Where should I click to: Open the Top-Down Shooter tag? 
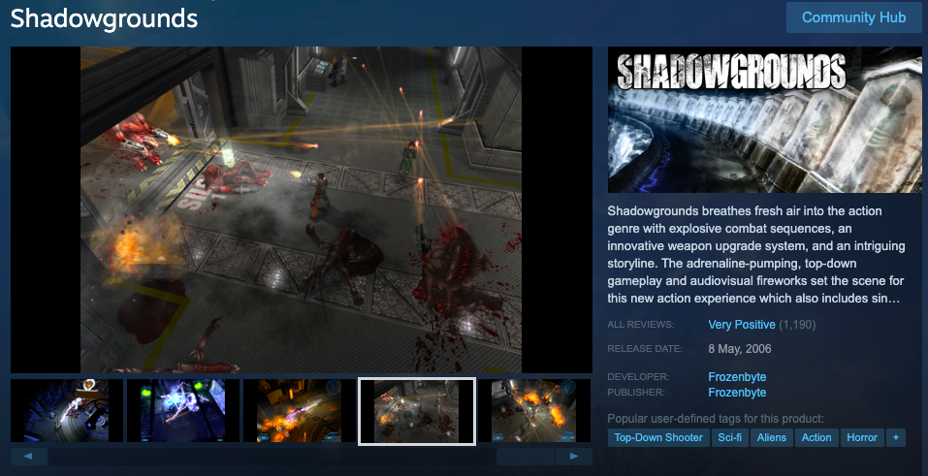click(x=658, y=437)
